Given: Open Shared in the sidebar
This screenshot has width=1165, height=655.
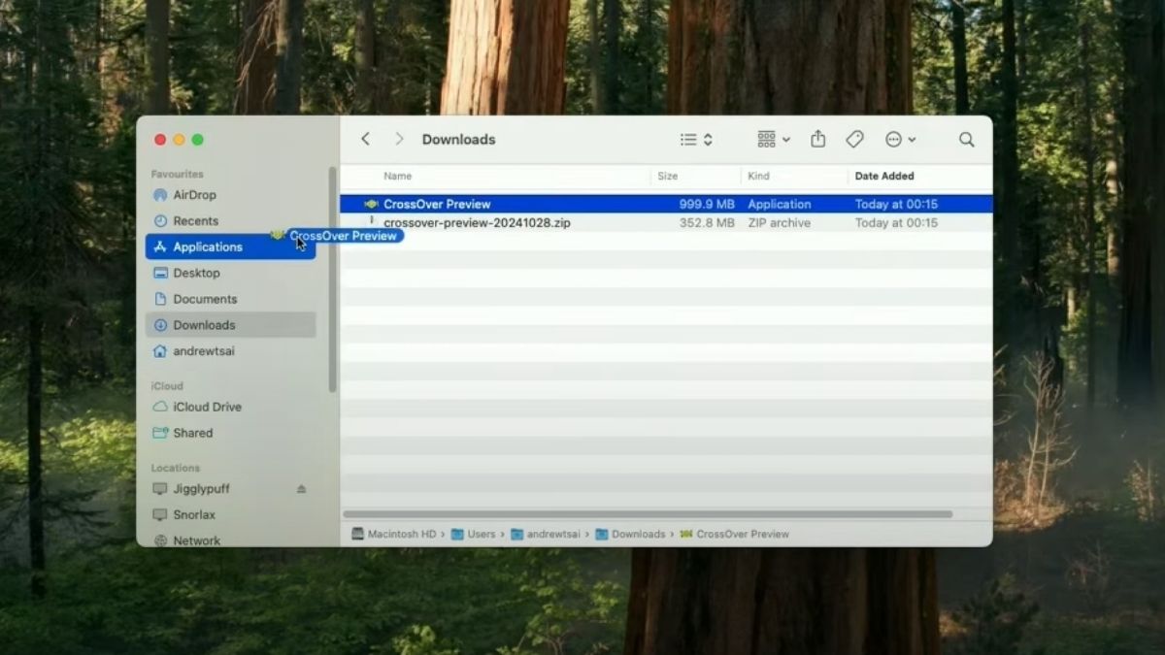Looking at the screenshot, I should (231, 433).
